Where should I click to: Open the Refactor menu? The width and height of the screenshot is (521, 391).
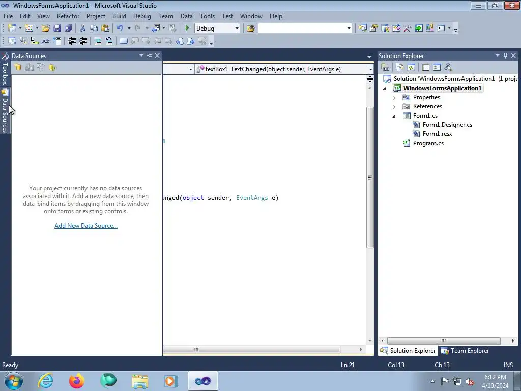(x=68, y=16)
